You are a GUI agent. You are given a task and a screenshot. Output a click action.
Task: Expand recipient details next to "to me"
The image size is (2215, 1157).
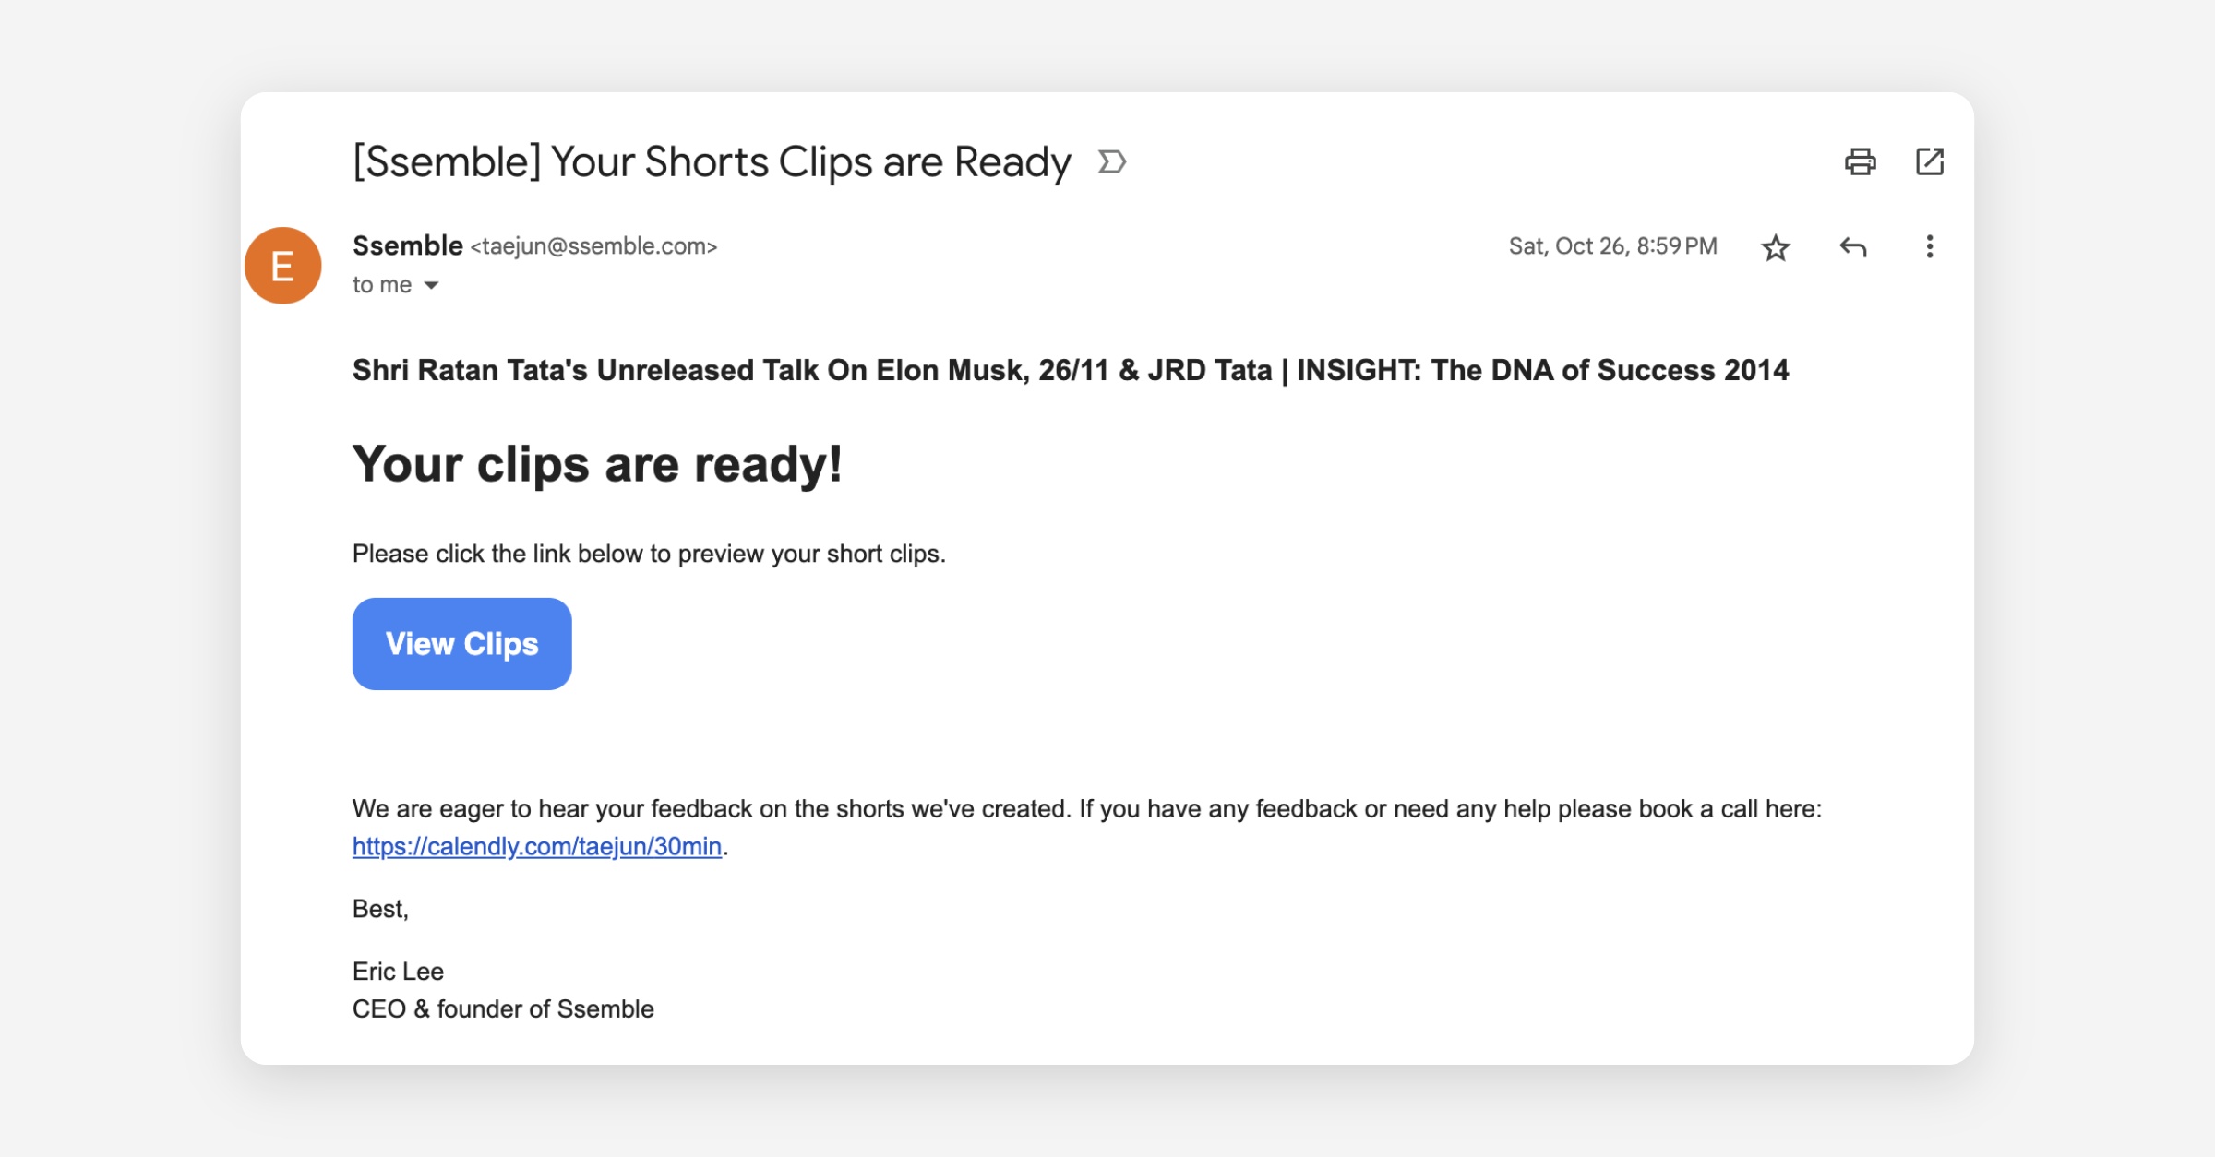point(431,285)
